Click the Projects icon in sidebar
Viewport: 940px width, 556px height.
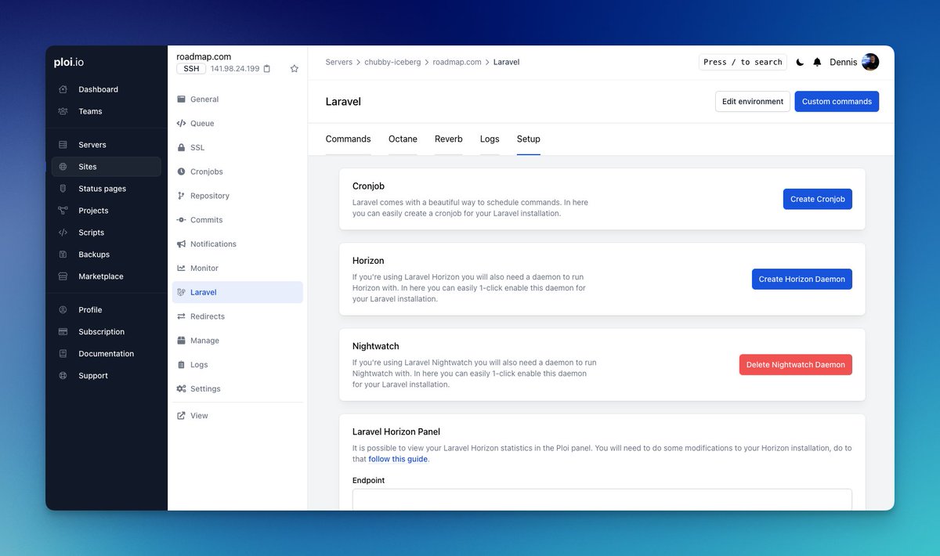(x=63, y=211)
